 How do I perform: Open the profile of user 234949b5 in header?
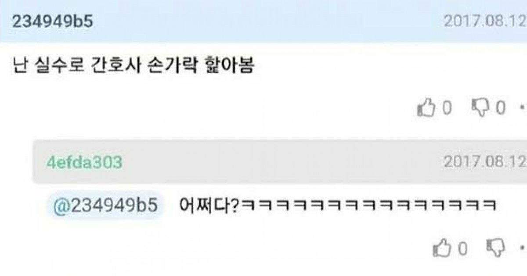[x=52, y=22]
